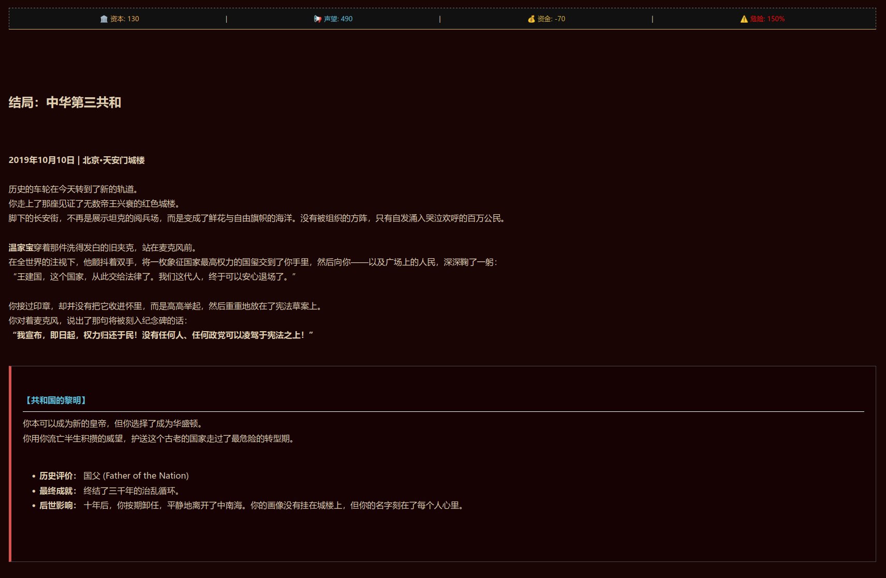The image size is (886, 578).
Task: Click the 历史评价 bullet label
Action: click(57, 476)
